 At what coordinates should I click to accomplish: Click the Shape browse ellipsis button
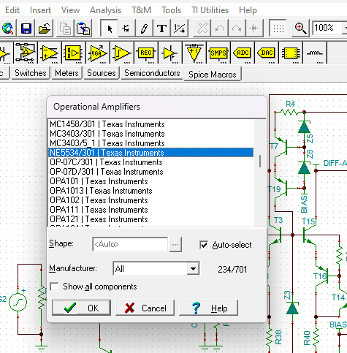point(175,244)
